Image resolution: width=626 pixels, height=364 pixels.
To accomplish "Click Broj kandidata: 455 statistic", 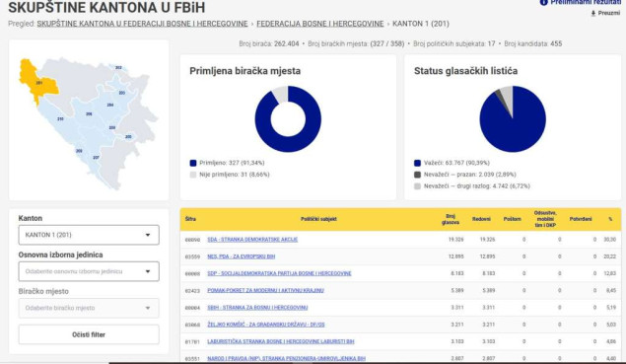I will point(533,44).
